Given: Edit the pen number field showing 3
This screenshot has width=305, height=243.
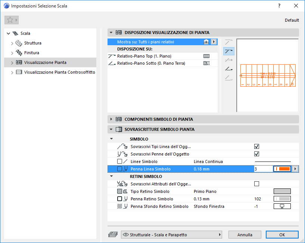Looking at the screenshot, I should [x=263, y=169].
